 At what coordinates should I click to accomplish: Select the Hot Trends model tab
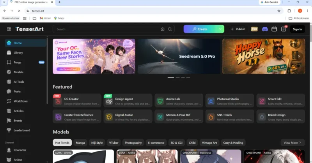click(x=62, y=142)
